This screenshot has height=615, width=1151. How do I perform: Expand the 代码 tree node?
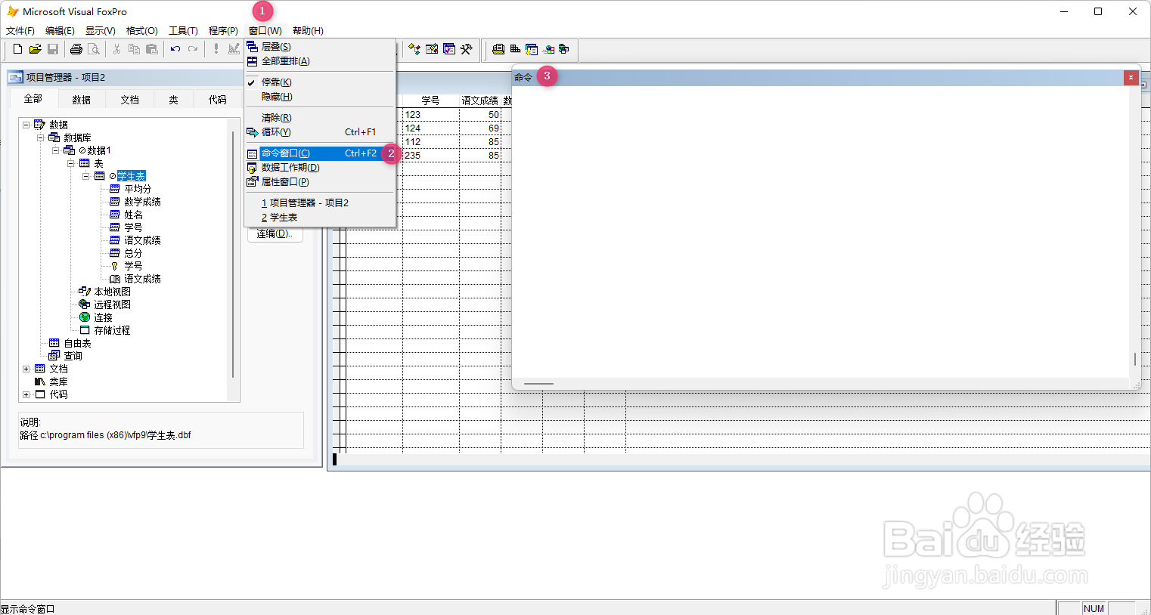pos(26,394)
